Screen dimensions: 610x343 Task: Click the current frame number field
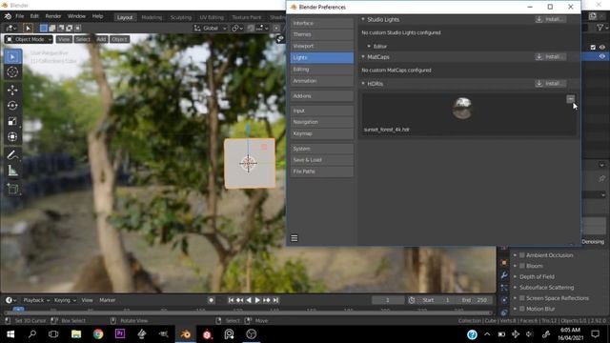[388, 300]
